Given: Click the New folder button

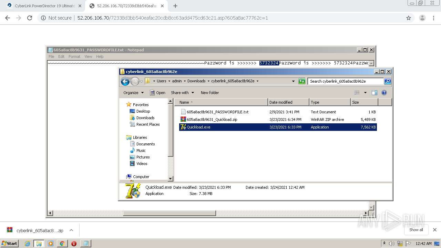Looking at the screenshot, I should click(x=210, y=93).
